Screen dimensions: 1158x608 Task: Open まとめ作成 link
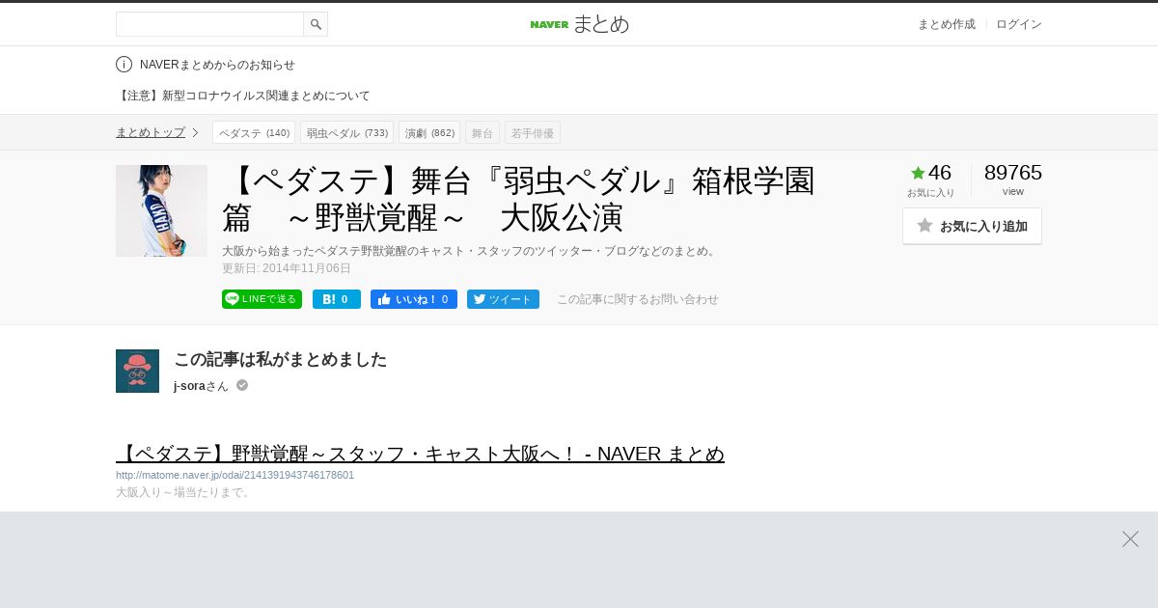click(946, 24)
